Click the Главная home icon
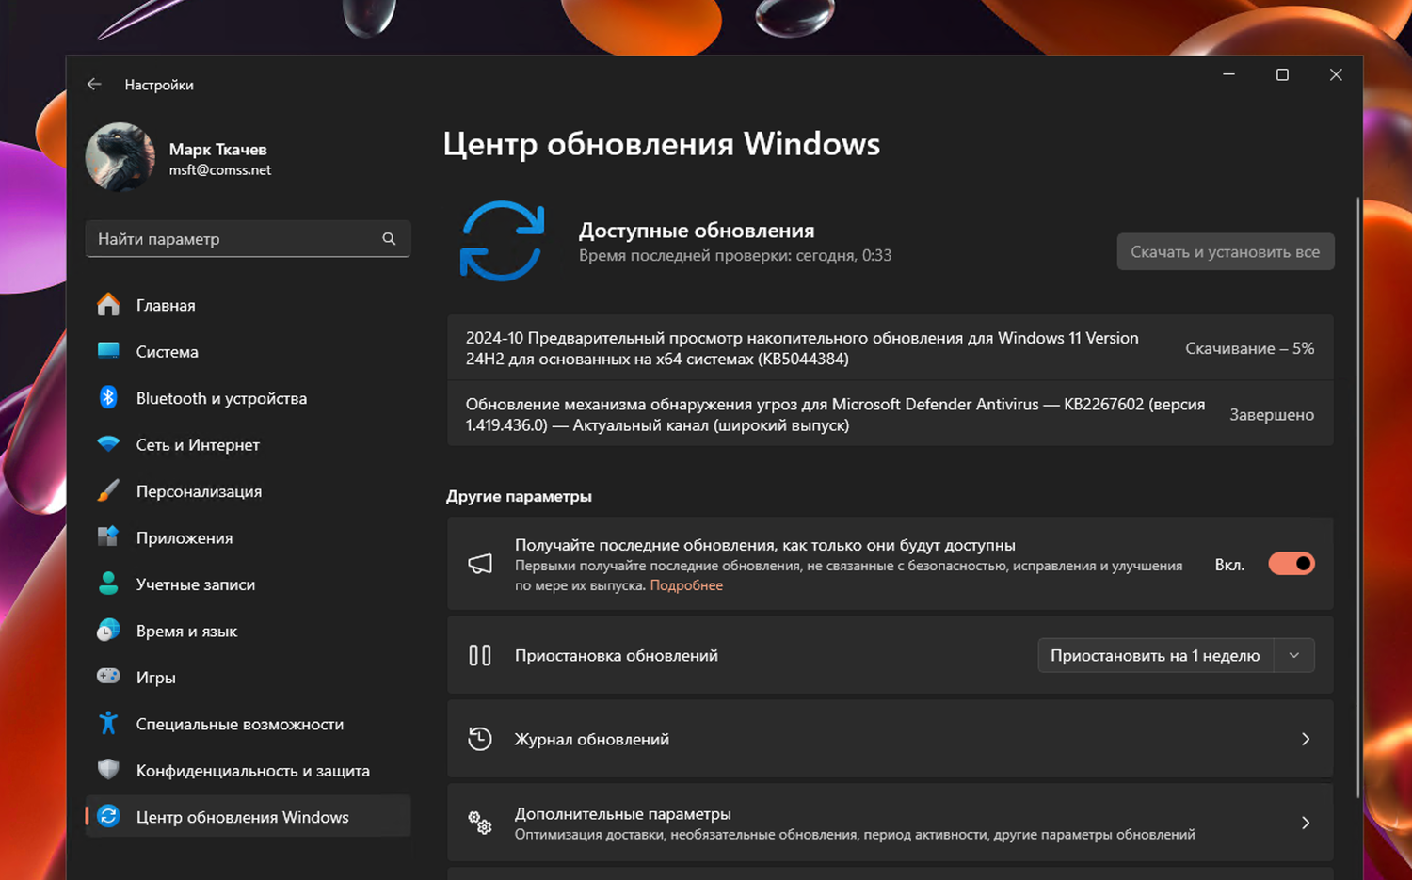Image resolution: width=1412 pixels, height=880 pixels. (108, 305)
